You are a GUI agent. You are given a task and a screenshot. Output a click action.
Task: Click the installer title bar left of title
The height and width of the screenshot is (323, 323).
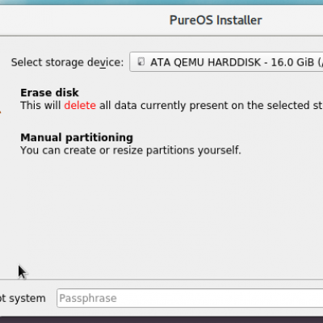[81, 20]
